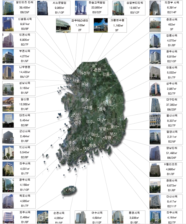This screenshot has width=186, height=224.
Task: Click the 목포사옥 building photo
Action: click(x=8, y=201)
